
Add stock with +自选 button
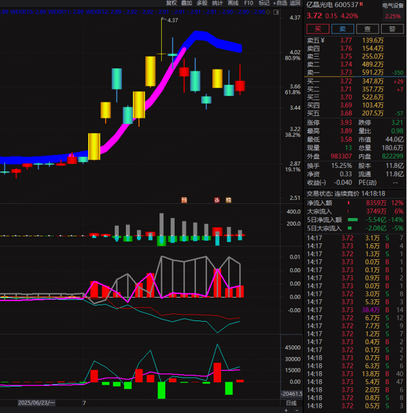[x=280, y=3]
